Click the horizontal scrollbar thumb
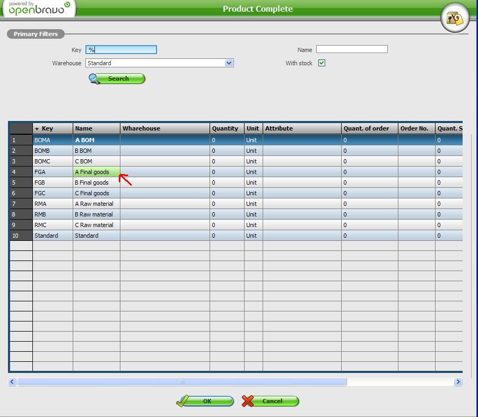This screenshot has height=417, width=478. 182,381
